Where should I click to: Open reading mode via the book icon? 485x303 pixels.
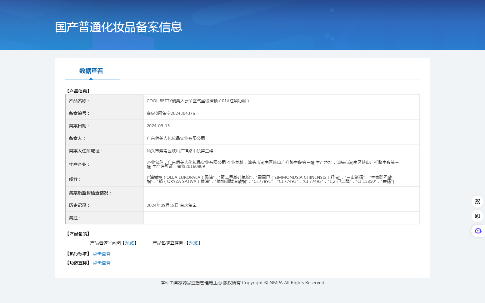pos(477,216)
